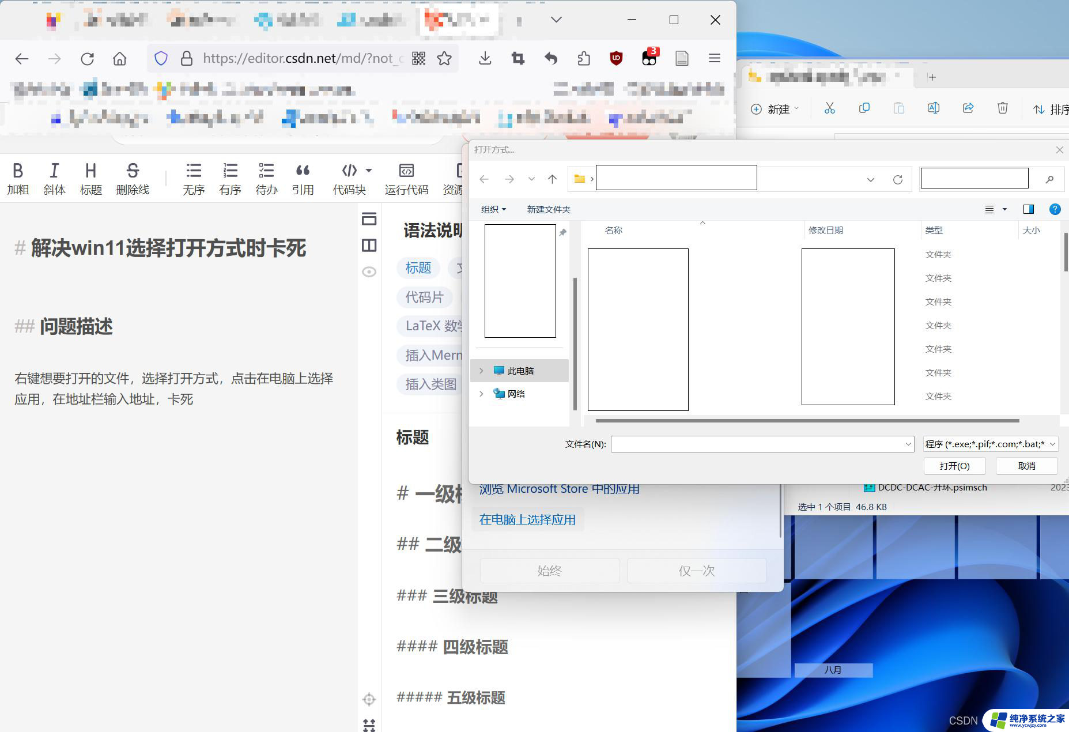
Task: Toggle editor preview eye icon
Action: 369,271
